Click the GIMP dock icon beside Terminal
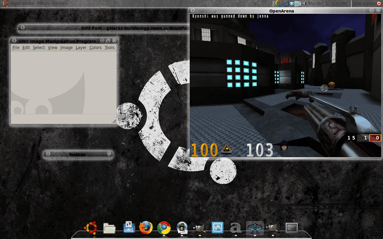 (x=273, y=228)
